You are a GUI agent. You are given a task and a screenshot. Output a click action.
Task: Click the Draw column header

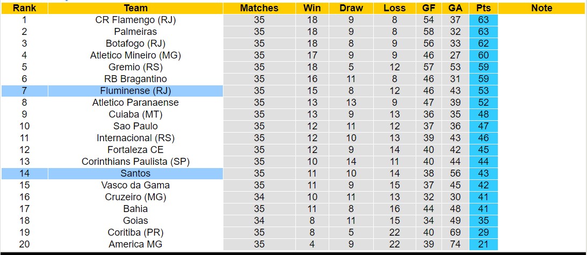351,8
